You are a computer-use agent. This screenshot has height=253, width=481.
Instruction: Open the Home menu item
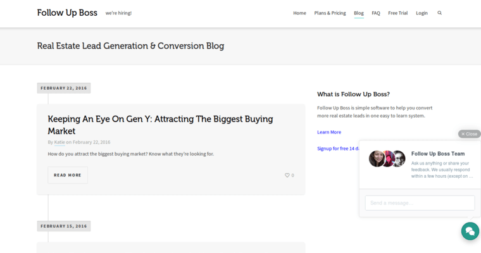click(x=299, y=13)
